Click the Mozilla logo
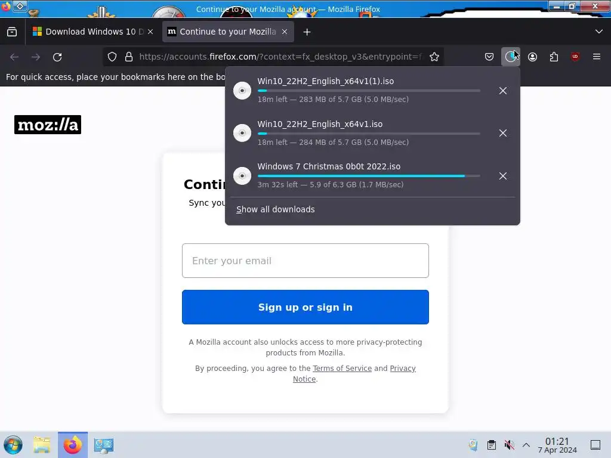 (x=48, y=125)
